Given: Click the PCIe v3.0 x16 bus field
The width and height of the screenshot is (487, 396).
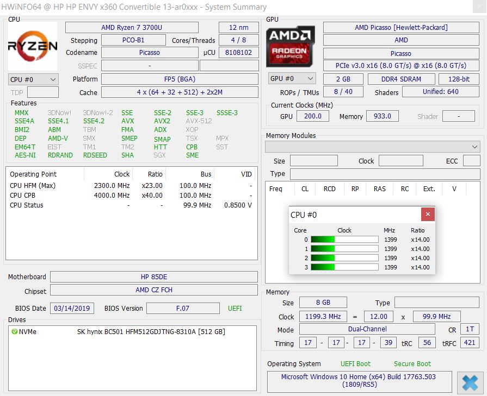Looking at the screenshot, I should [x=401, y=65].
